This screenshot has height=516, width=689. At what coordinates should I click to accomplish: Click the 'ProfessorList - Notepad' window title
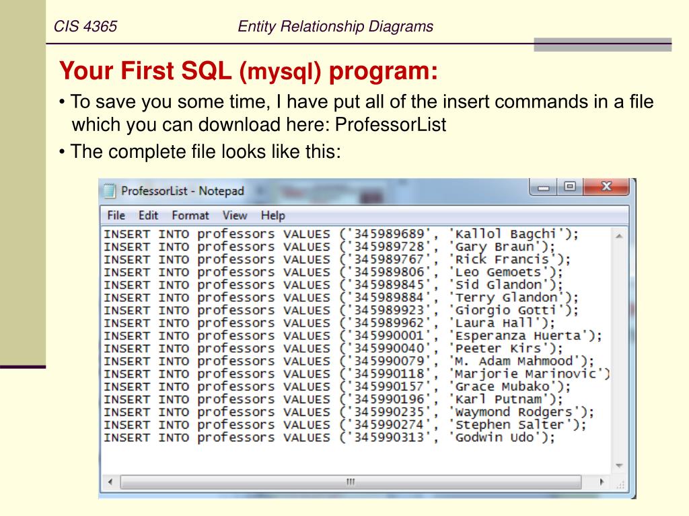(x=182, y=191)
